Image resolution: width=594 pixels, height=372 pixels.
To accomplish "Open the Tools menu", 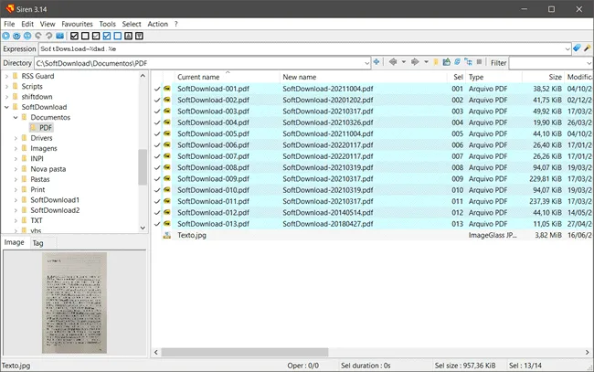I will click(107, 24).
